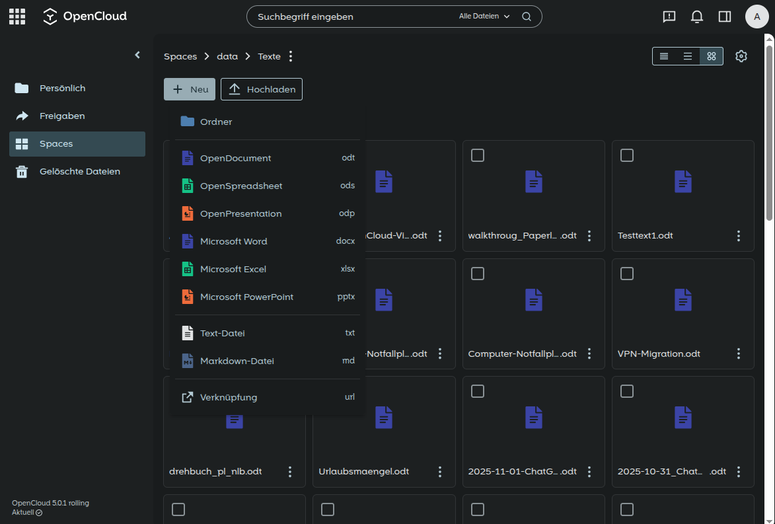
Task: Switch to tiles view
Action: (x=711, y=56)
